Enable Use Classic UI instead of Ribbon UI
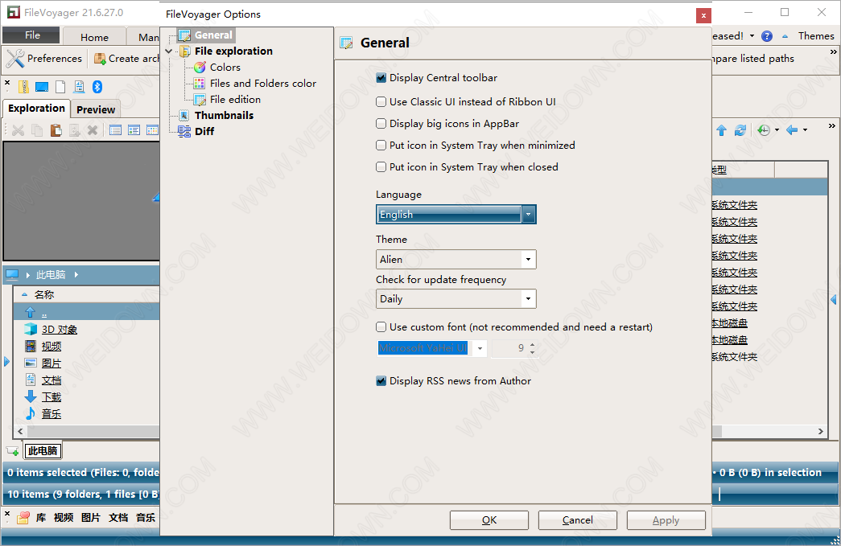Screen dimensions: 841x546 click(381, 102)
